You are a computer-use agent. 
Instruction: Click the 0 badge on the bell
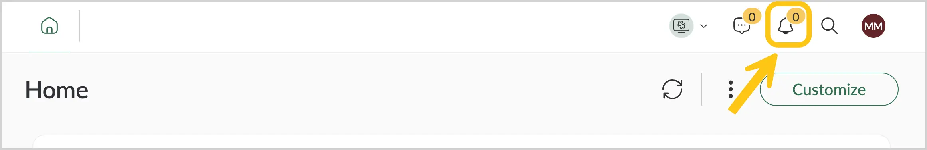tap(796, 17)
